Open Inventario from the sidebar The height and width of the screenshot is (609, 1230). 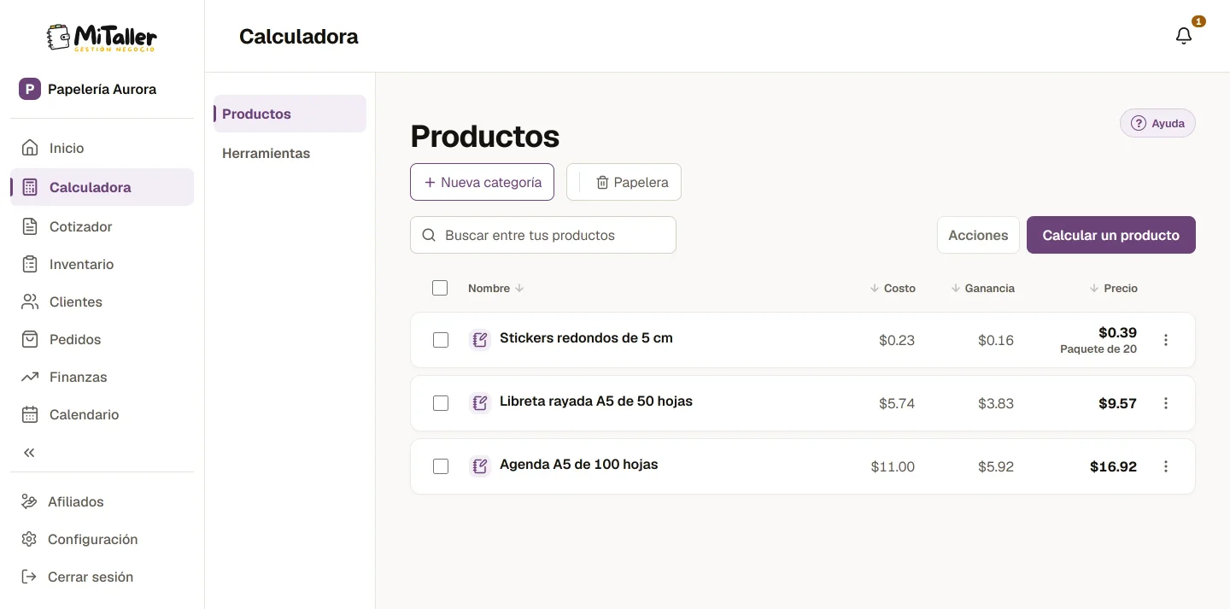[x=102, y=264]
